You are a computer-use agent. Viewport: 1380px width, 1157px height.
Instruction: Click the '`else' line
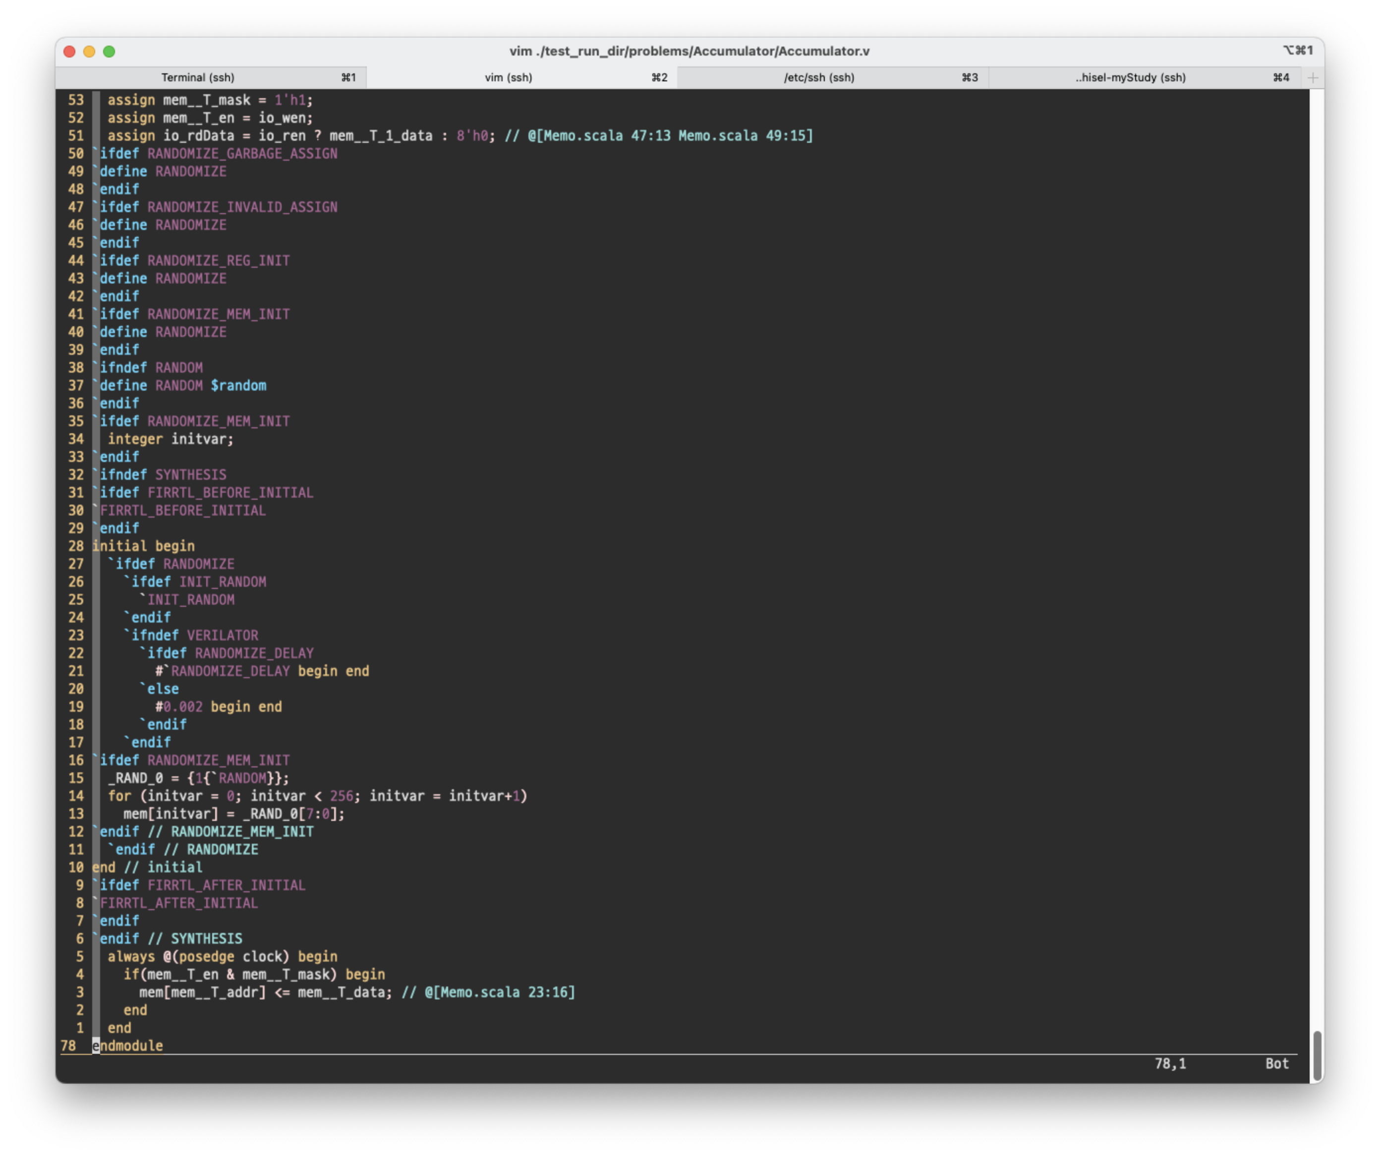(159, 689)
